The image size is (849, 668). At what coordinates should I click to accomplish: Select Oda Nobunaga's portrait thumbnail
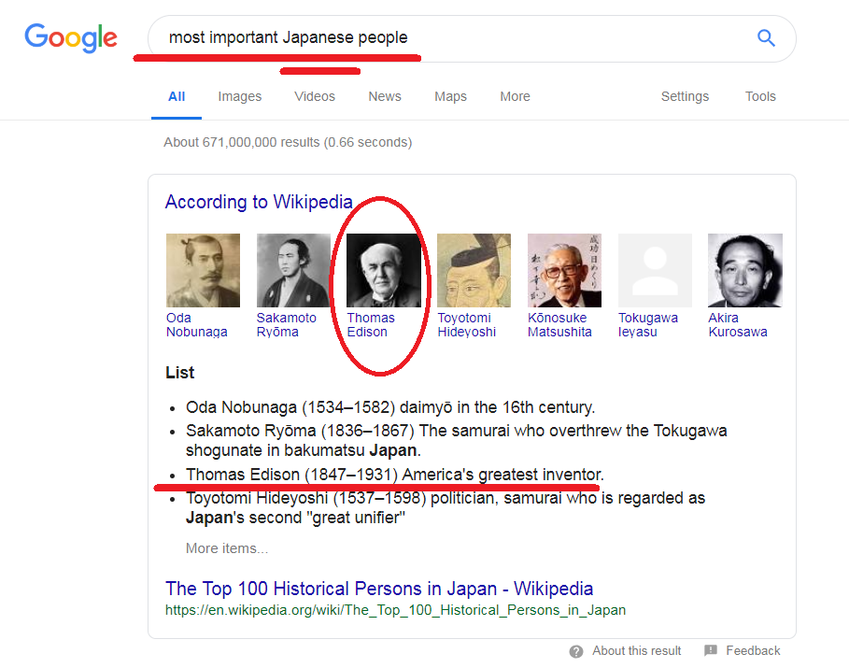tap(203, 270)
